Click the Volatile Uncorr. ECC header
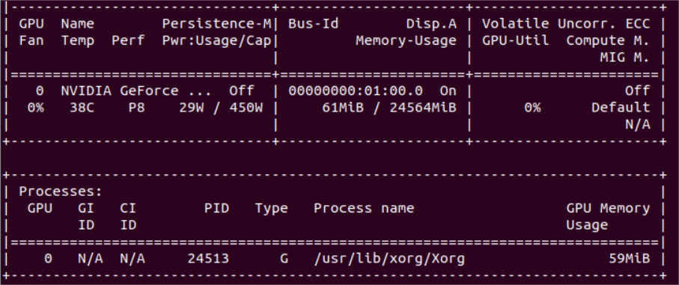This screenshot has height=285, width=679. coord(566,24)
